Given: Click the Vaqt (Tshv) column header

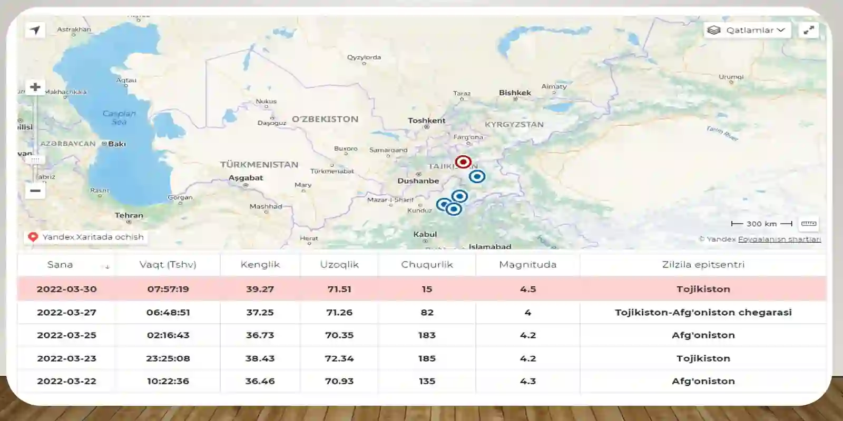Looking at the screenshot, I should tap(168, 265).
